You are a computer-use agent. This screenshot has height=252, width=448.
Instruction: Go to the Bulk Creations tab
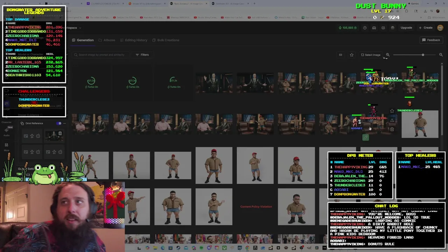(166, 40)
